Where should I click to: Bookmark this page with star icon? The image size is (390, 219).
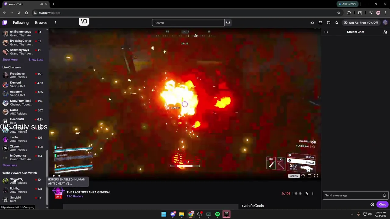pos(339,13)
